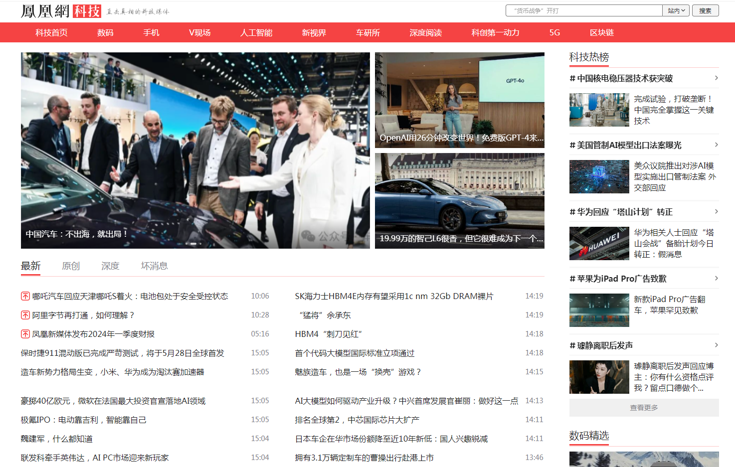
Task: Open headline HBM4"刺刀见红"
Action: 328,334
